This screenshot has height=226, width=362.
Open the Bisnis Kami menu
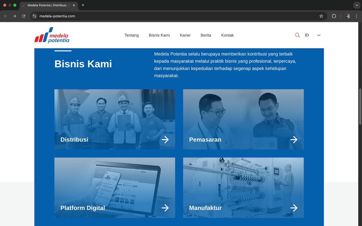[159, 35]
